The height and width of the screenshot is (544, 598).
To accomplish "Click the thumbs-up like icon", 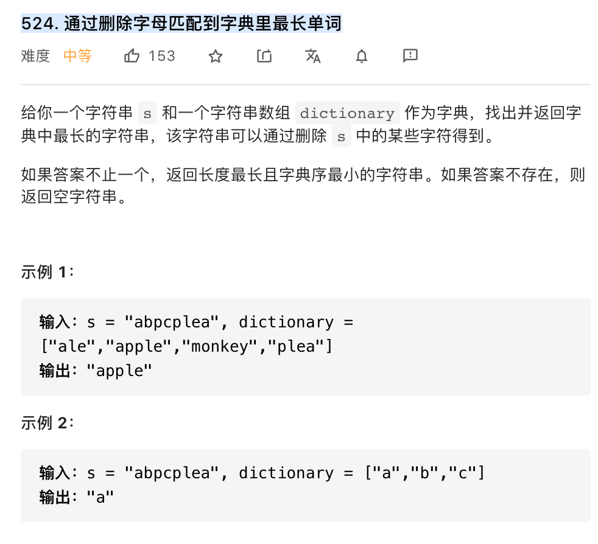I will [132, 56].
